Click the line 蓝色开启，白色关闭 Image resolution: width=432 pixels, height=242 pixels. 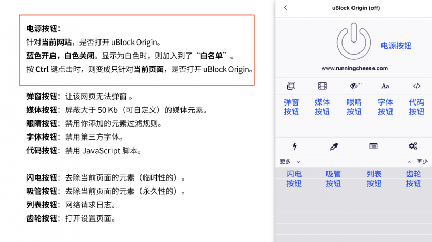point(61,56)
